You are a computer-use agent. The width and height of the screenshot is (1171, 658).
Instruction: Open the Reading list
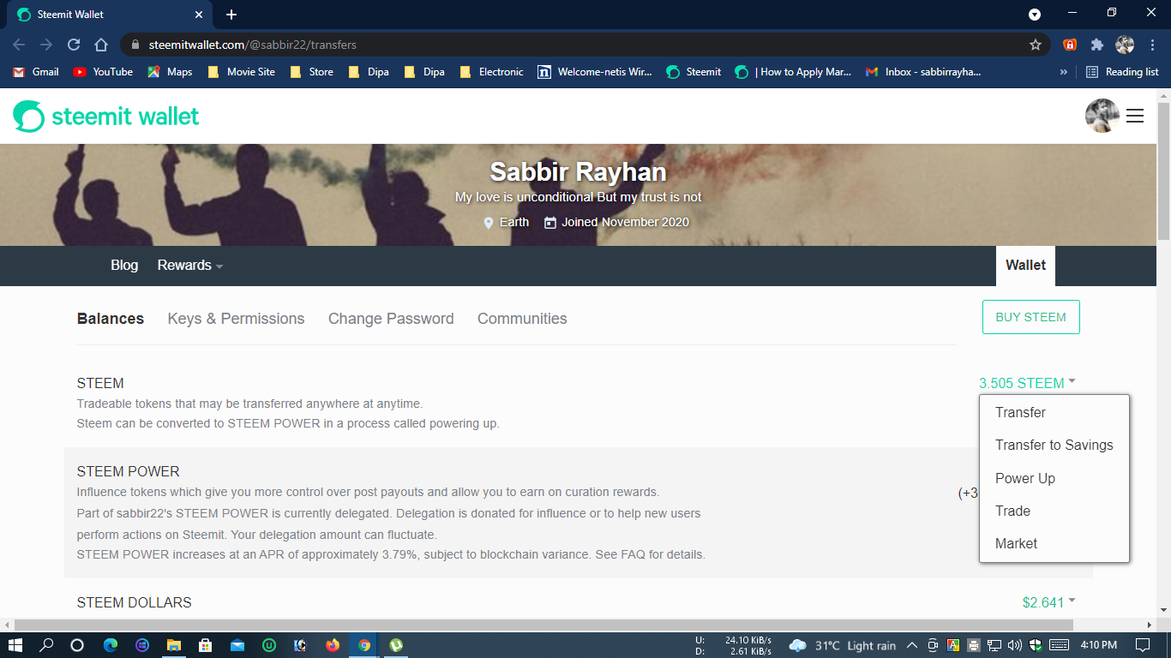(1122, 72)
